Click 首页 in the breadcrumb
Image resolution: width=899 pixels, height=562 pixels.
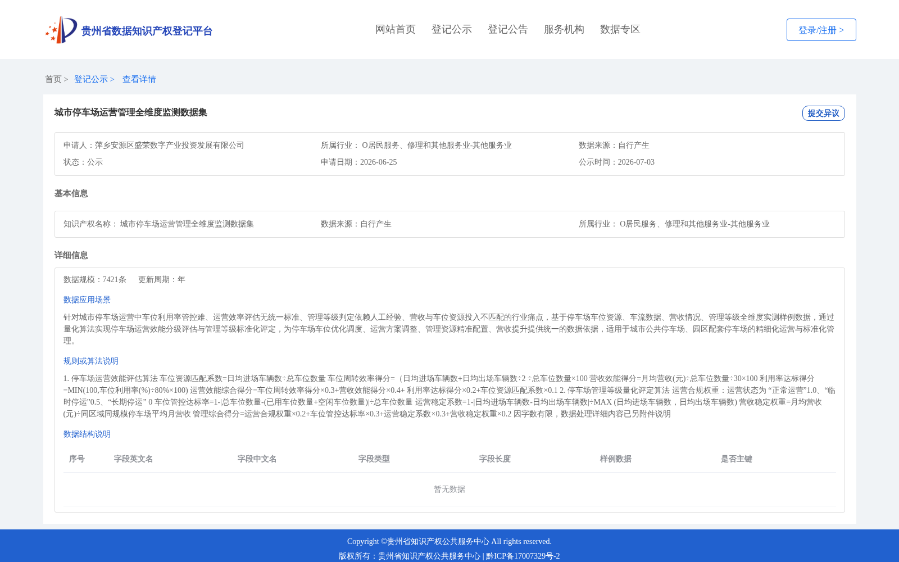[x=53, y=79]
